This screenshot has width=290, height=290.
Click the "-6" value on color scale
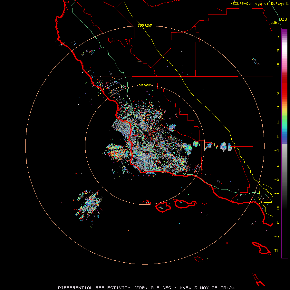(x=277, y=222)
